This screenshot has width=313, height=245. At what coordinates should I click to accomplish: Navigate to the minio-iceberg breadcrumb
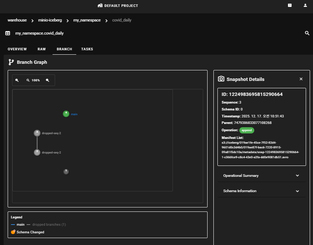point(50,20)
